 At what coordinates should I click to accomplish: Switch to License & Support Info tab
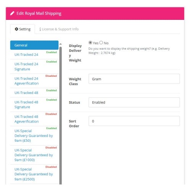pyautogui.click(x=59, y=29)
